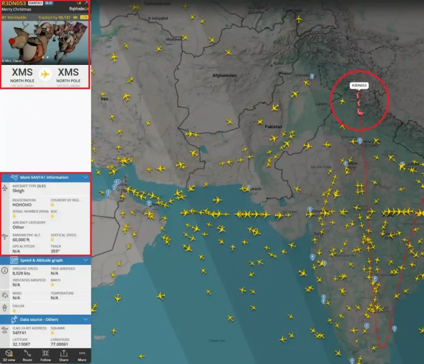
Task: Click the locked MACH padlock icon
Action: 53,285
